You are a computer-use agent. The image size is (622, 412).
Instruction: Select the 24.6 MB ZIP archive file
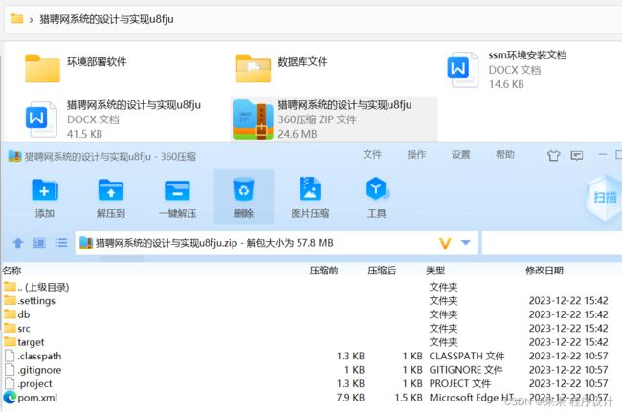pyautogui.click(x=334, y=119)
